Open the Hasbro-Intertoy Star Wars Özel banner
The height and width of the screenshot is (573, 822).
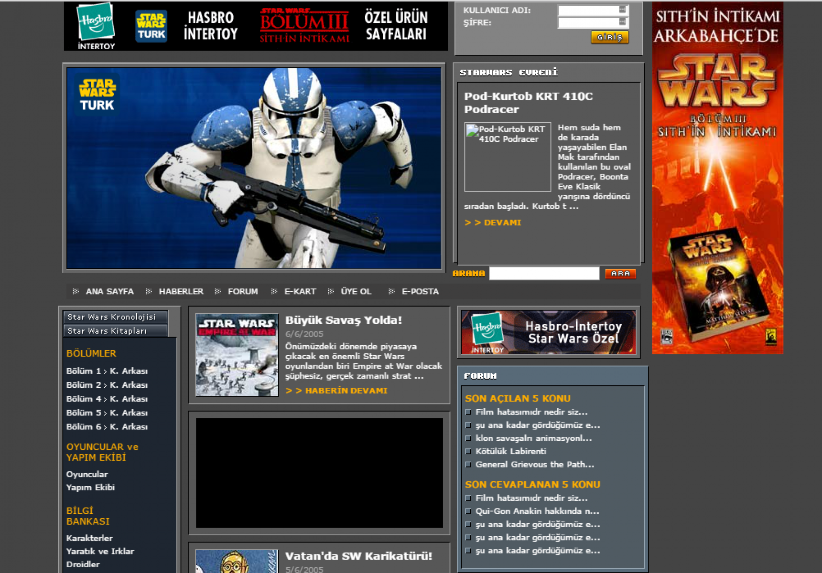[x=548, y=332]
